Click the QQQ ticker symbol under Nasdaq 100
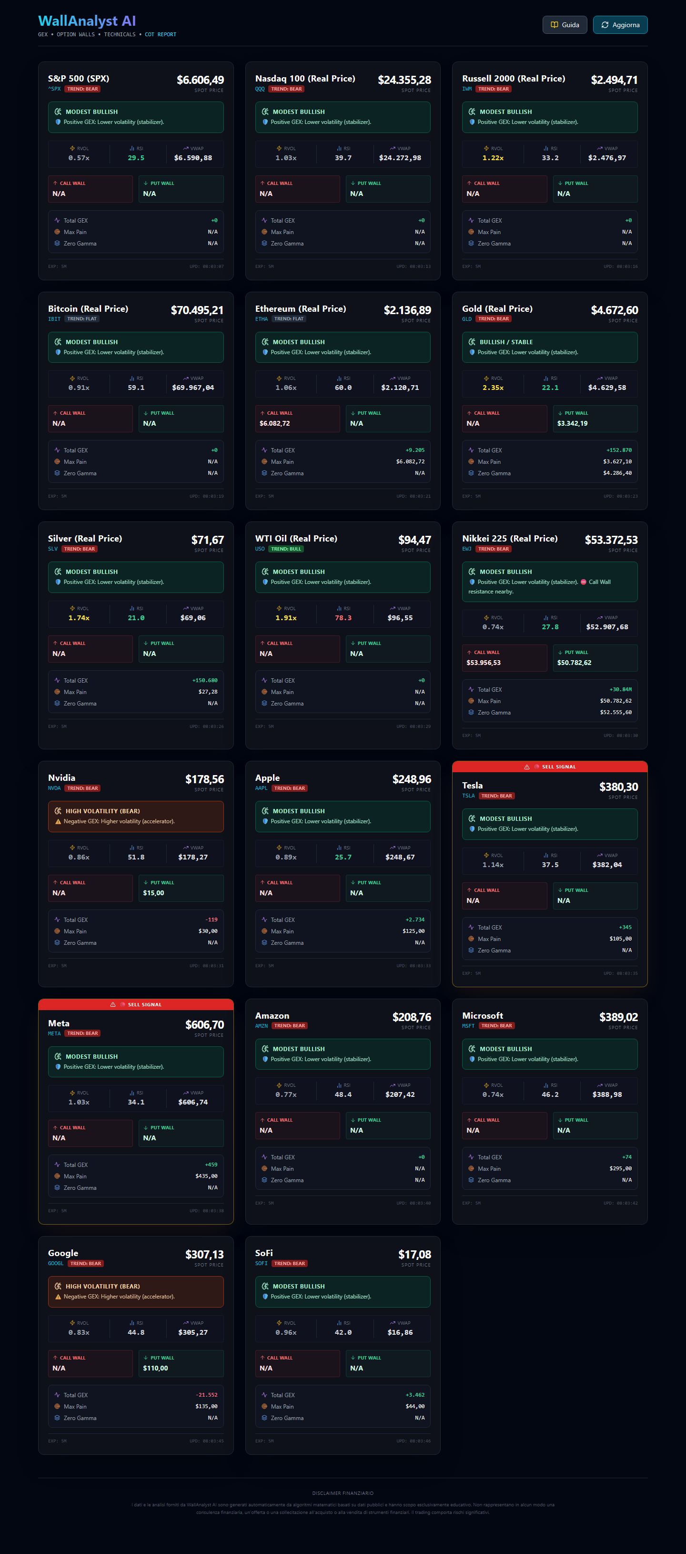Screen dimensions: 686x1554 click(x=260, y=89)
